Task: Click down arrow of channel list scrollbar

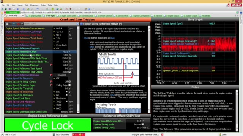Action: [x=78, y=112]
